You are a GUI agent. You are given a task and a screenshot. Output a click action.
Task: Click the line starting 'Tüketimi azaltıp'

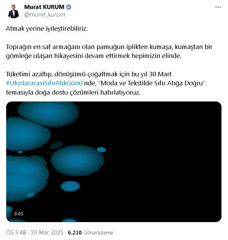(89, 74)
